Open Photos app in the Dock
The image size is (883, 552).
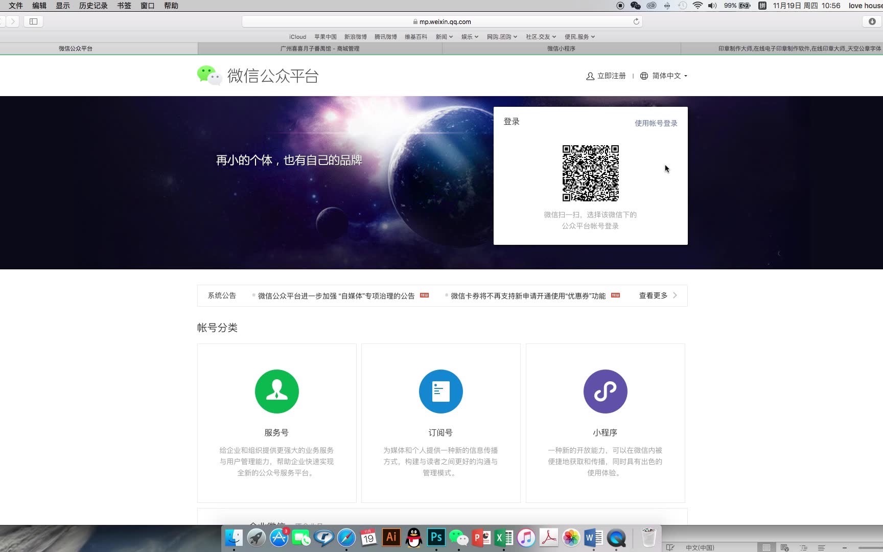571,538
